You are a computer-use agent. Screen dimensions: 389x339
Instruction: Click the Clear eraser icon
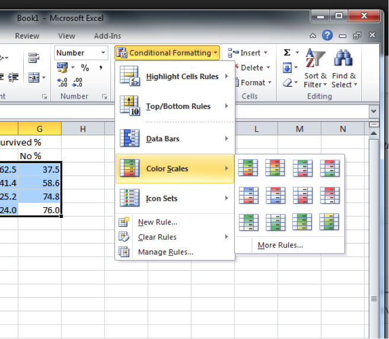288,83
